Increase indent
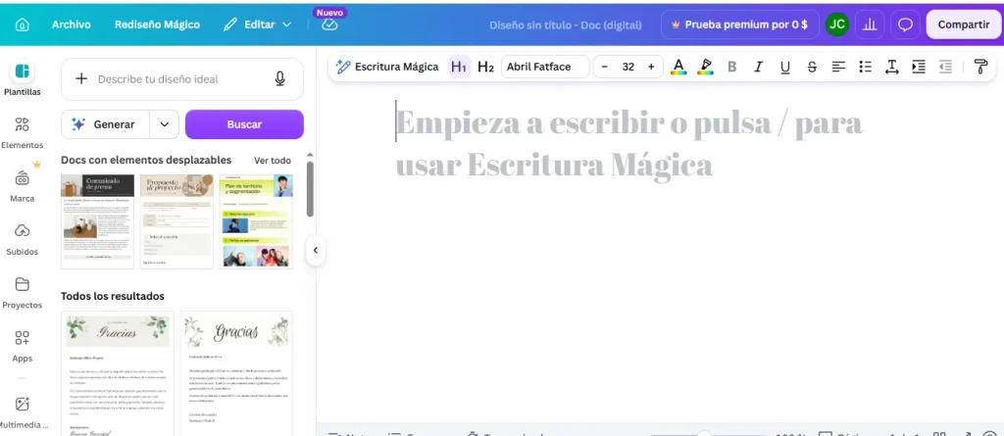 pyautogui.click(x=919, y=67)
